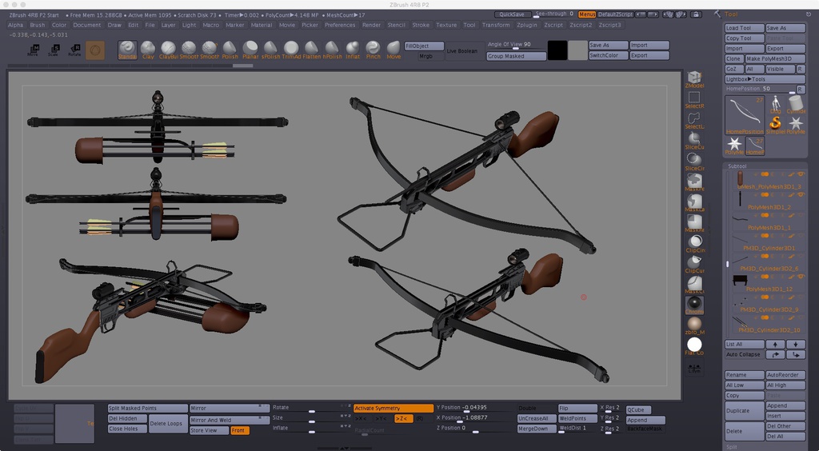The width and height of the screenshot is (819, 451).
Task: Select the PM3D_Cylinder3D2_6 subtool row
Action: point(768,262)
